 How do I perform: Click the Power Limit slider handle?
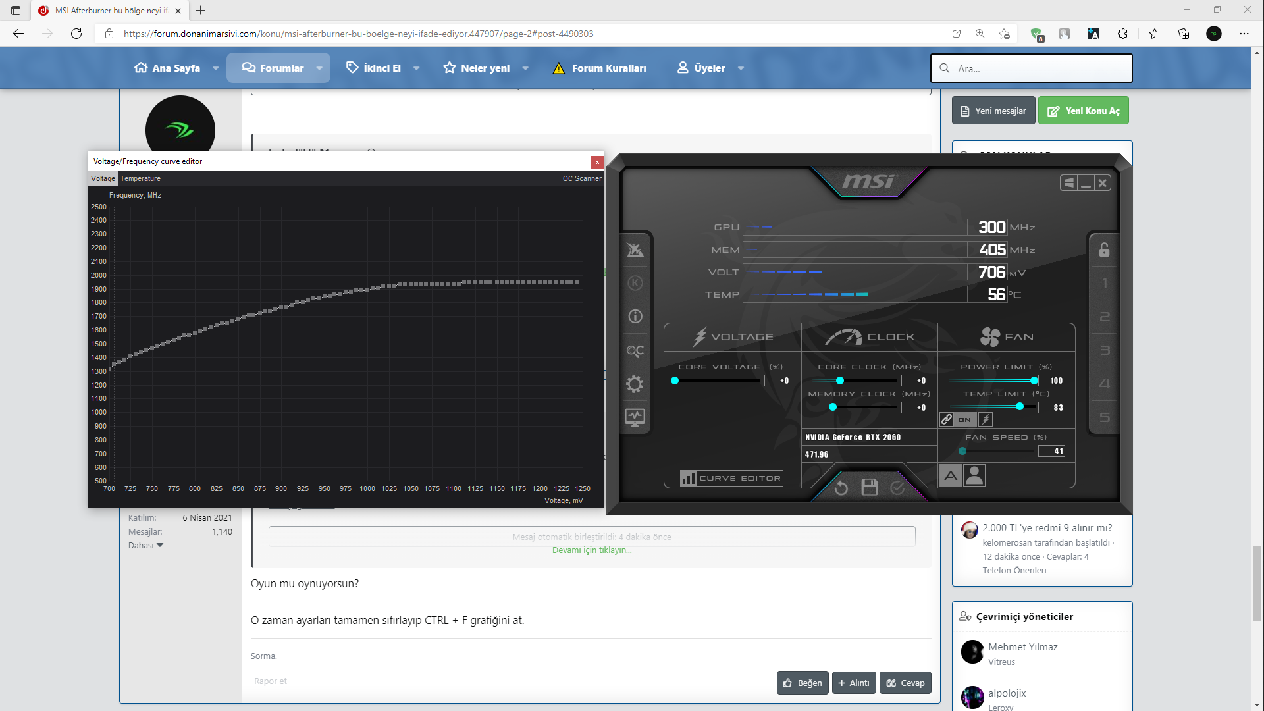pyautogui.click(x=1034, y=381)
